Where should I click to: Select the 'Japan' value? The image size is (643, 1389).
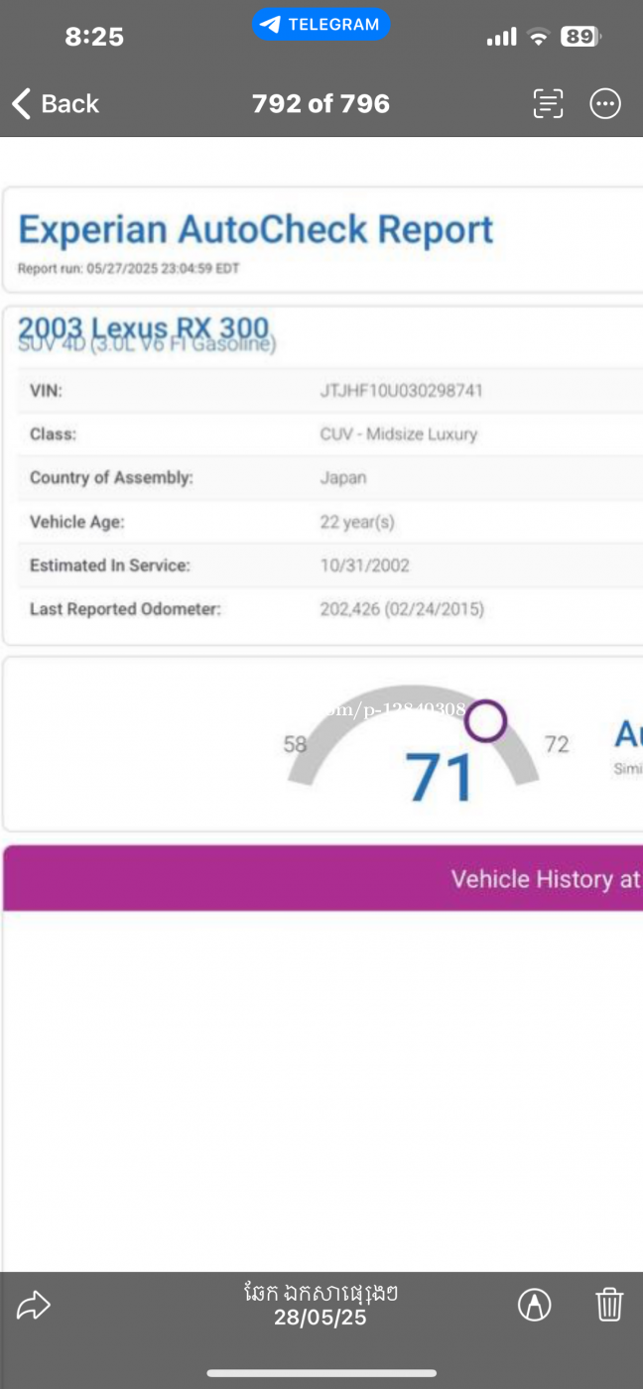tap(342, 477)
